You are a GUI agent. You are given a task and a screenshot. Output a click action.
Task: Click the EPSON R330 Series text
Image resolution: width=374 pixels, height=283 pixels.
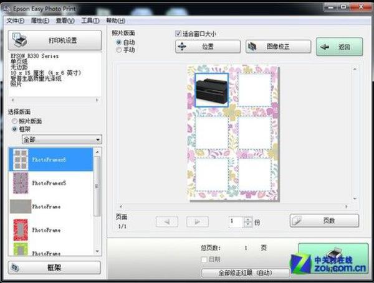34,56
